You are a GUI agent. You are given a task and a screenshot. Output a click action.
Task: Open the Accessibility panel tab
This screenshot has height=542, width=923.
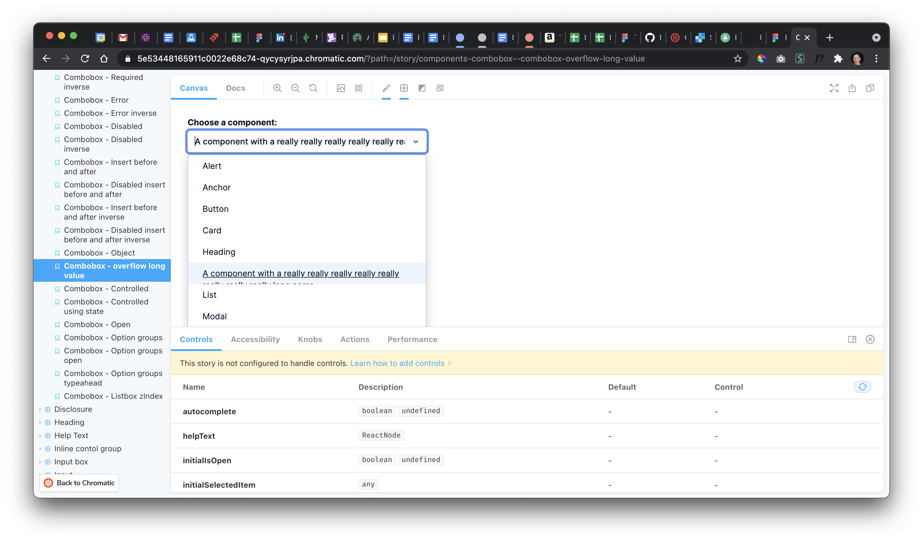[255, 339]
